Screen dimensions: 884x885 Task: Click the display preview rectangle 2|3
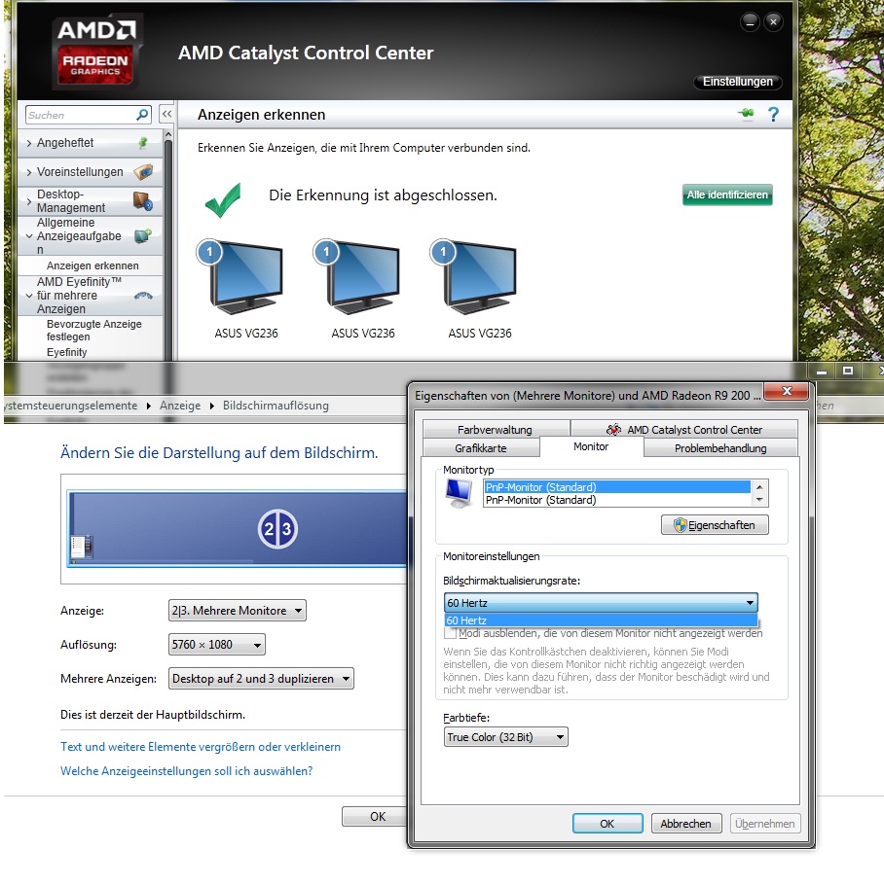[239, 528]
